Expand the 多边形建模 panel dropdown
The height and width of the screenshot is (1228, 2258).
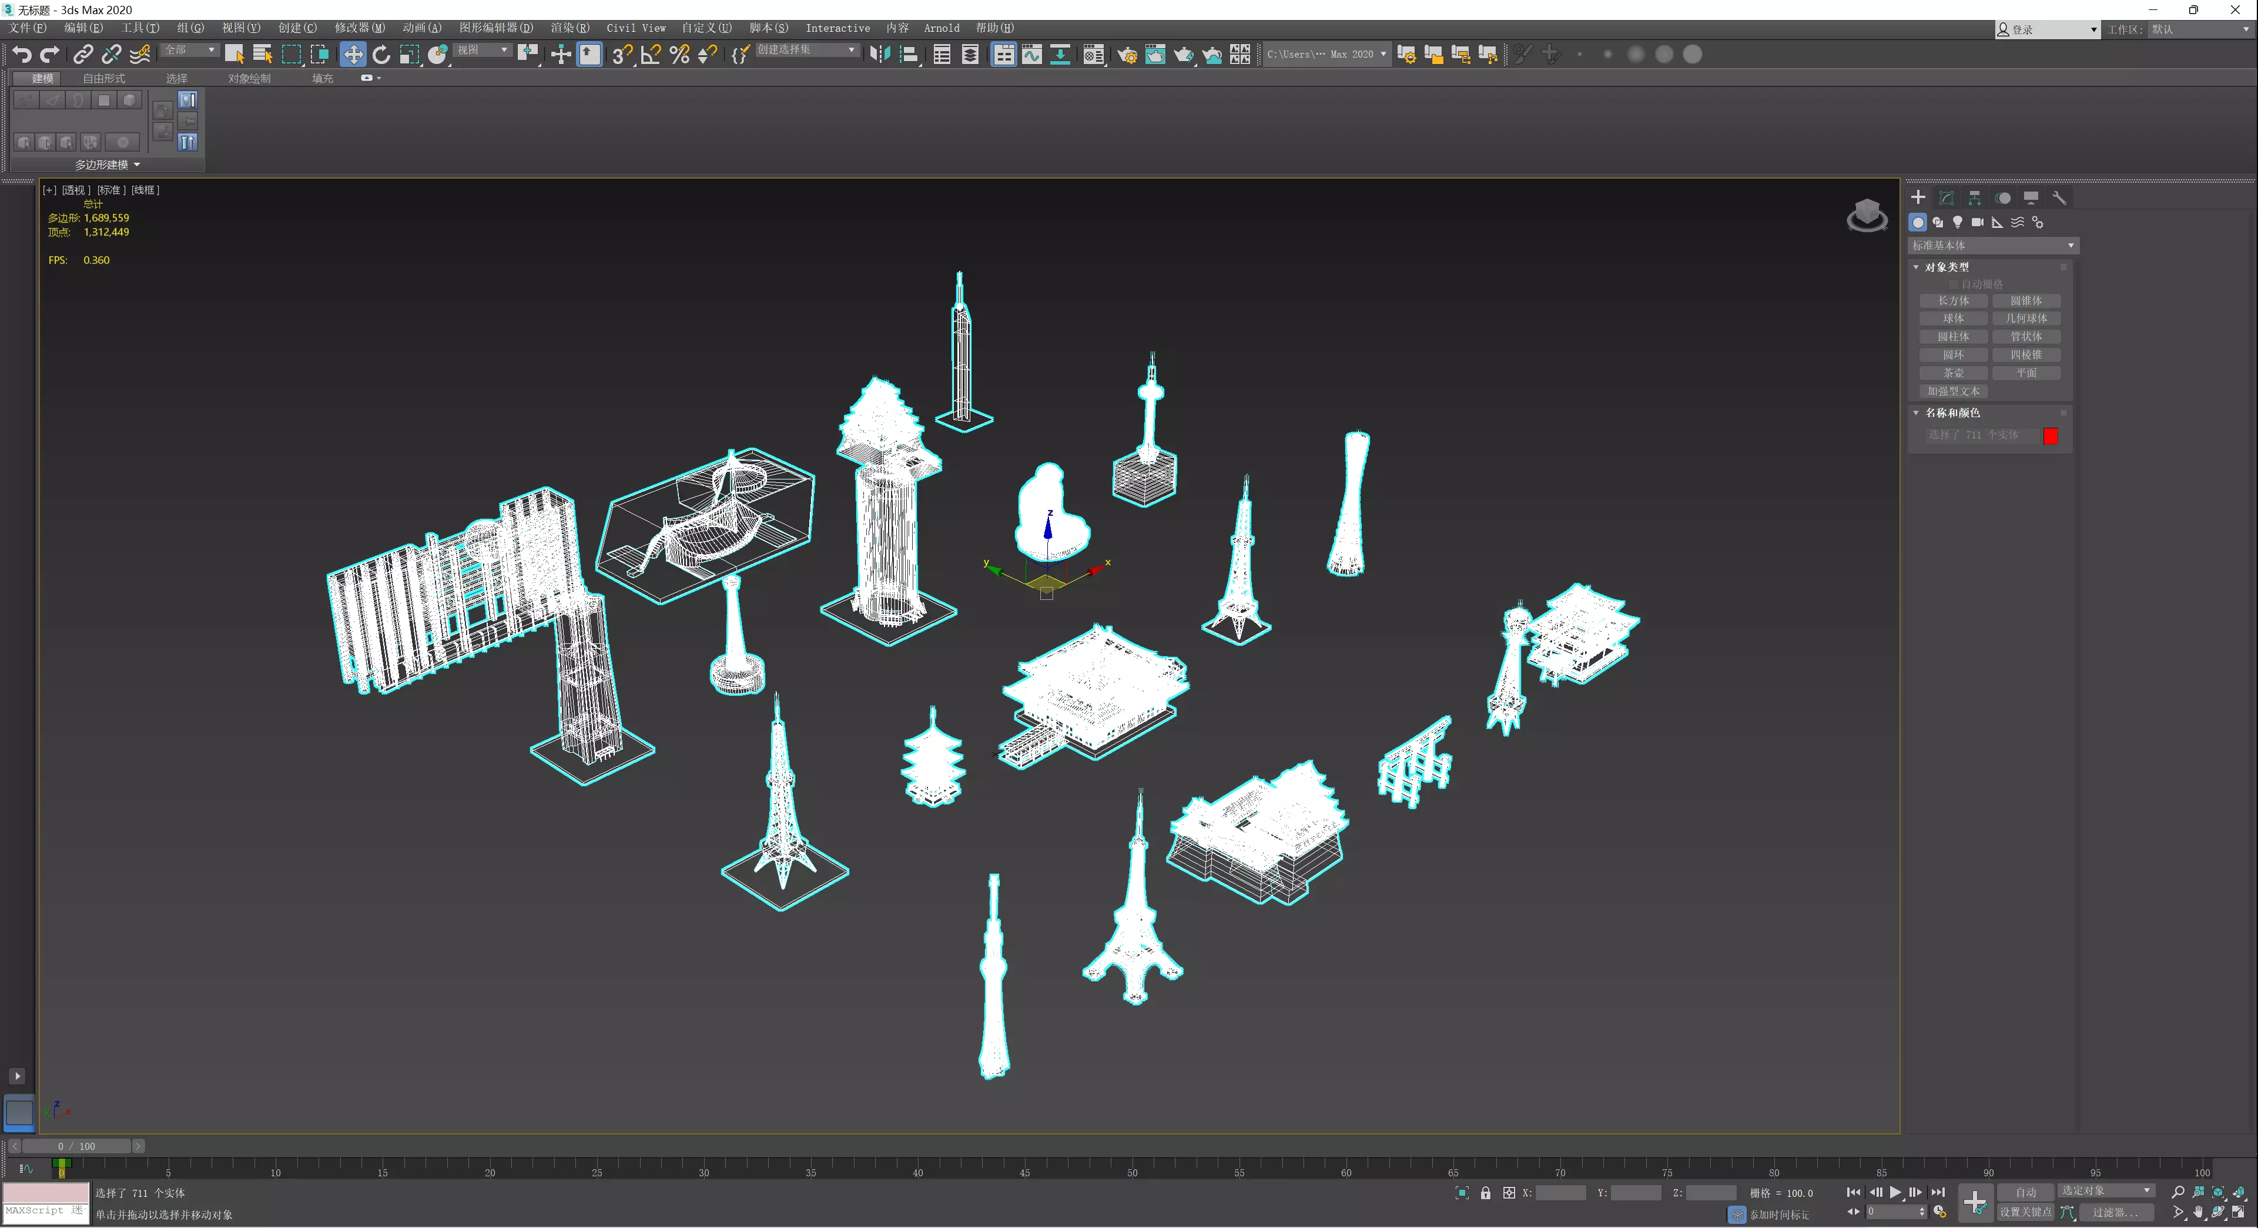pyautogui.click(x=107, y=165)
